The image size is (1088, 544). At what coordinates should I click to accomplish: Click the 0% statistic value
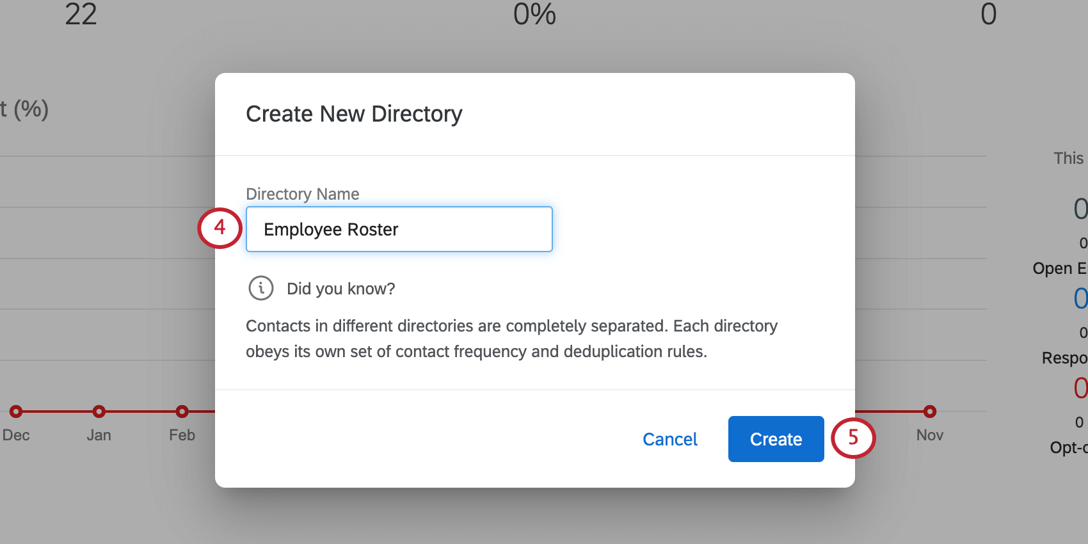click(534, 14)
